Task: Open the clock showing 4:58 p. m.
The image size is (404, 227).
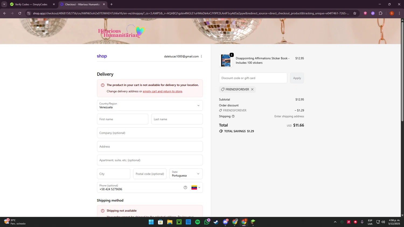Action: click(394, 222)
